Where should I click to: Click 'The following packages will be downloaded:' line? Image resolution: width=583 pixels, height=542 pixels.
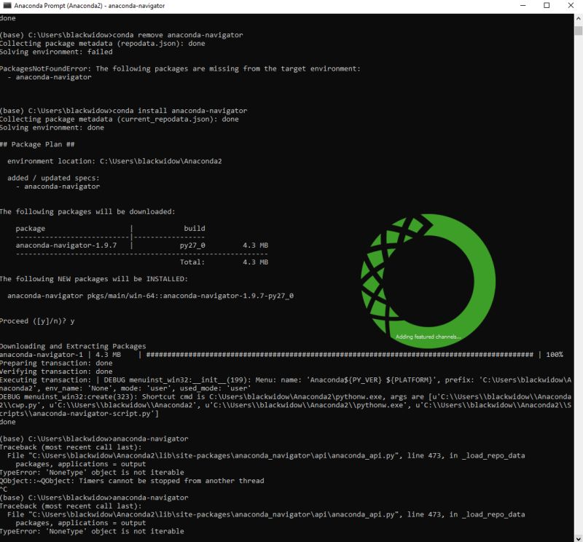tap(87, 211)
